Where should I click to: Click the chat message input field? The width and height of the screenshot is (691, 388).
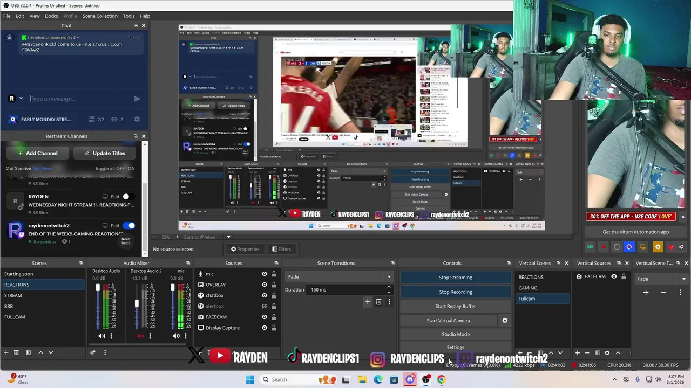coord(79,99)
